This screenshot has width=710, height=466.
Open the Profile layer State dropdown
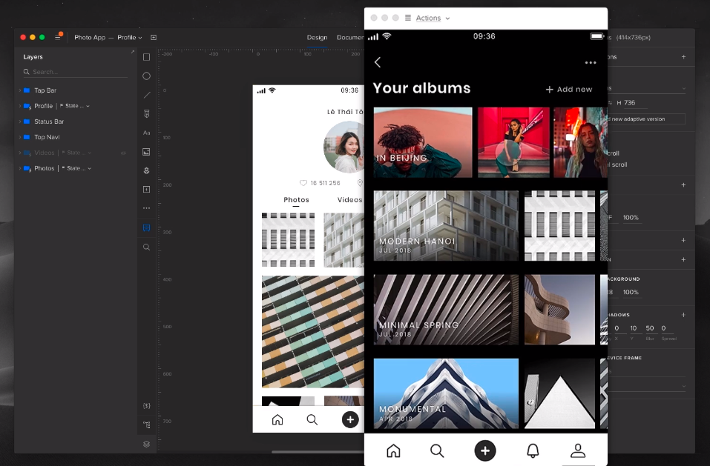pos(74,106)
